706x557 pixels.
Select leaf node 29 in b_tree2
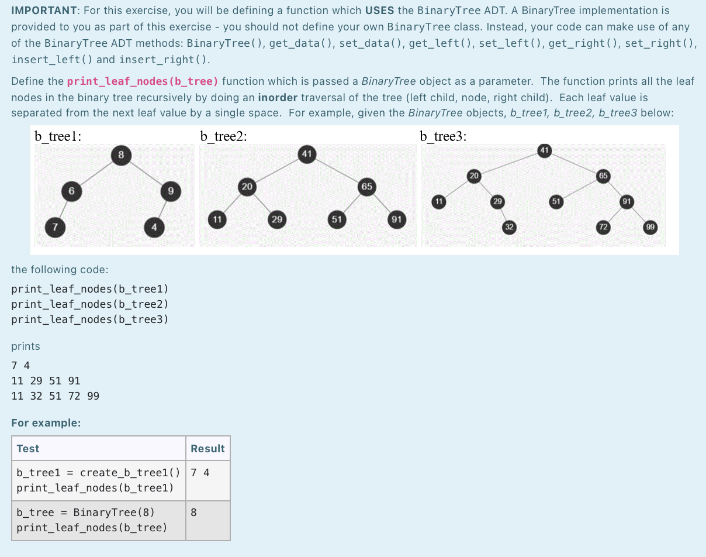[x=276, y=220]
